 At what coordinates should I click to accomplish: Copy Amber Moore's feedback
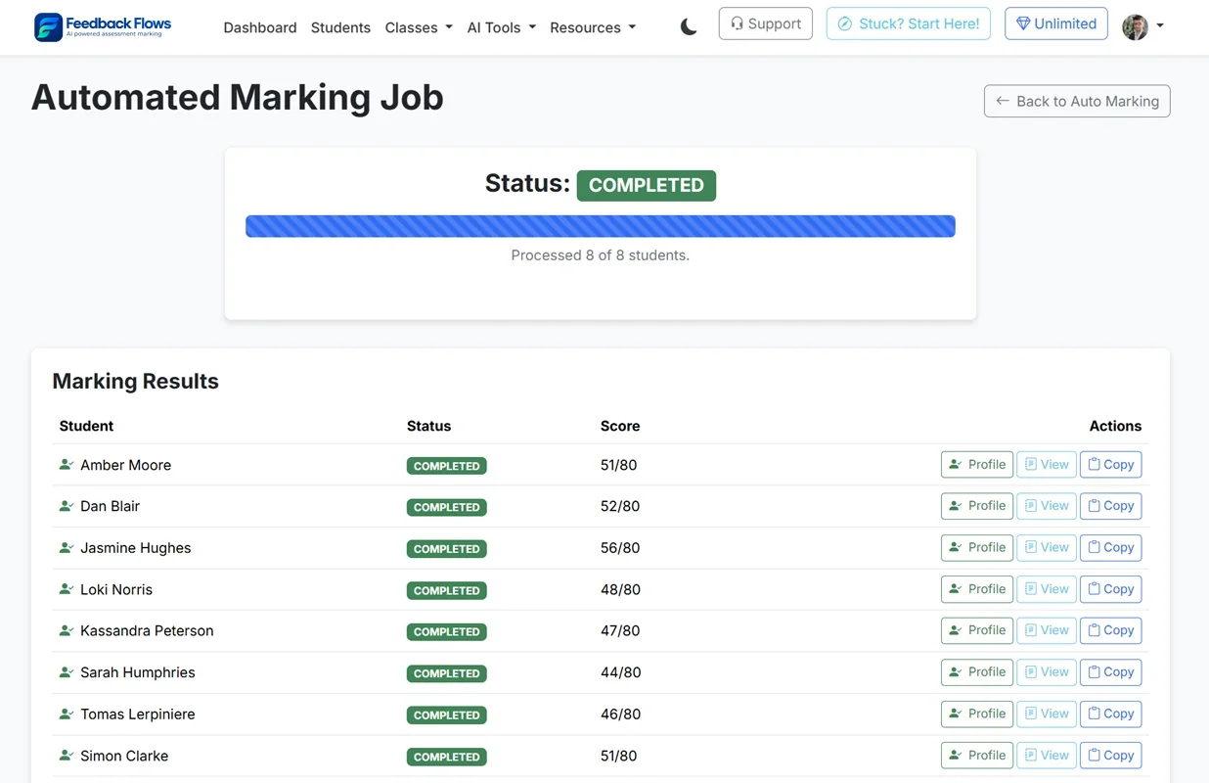(x=1110, y=465)
